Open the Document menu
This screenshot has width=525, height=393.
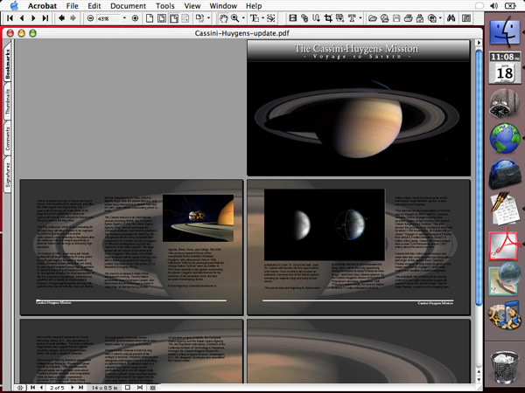click(x=129, y=6)
